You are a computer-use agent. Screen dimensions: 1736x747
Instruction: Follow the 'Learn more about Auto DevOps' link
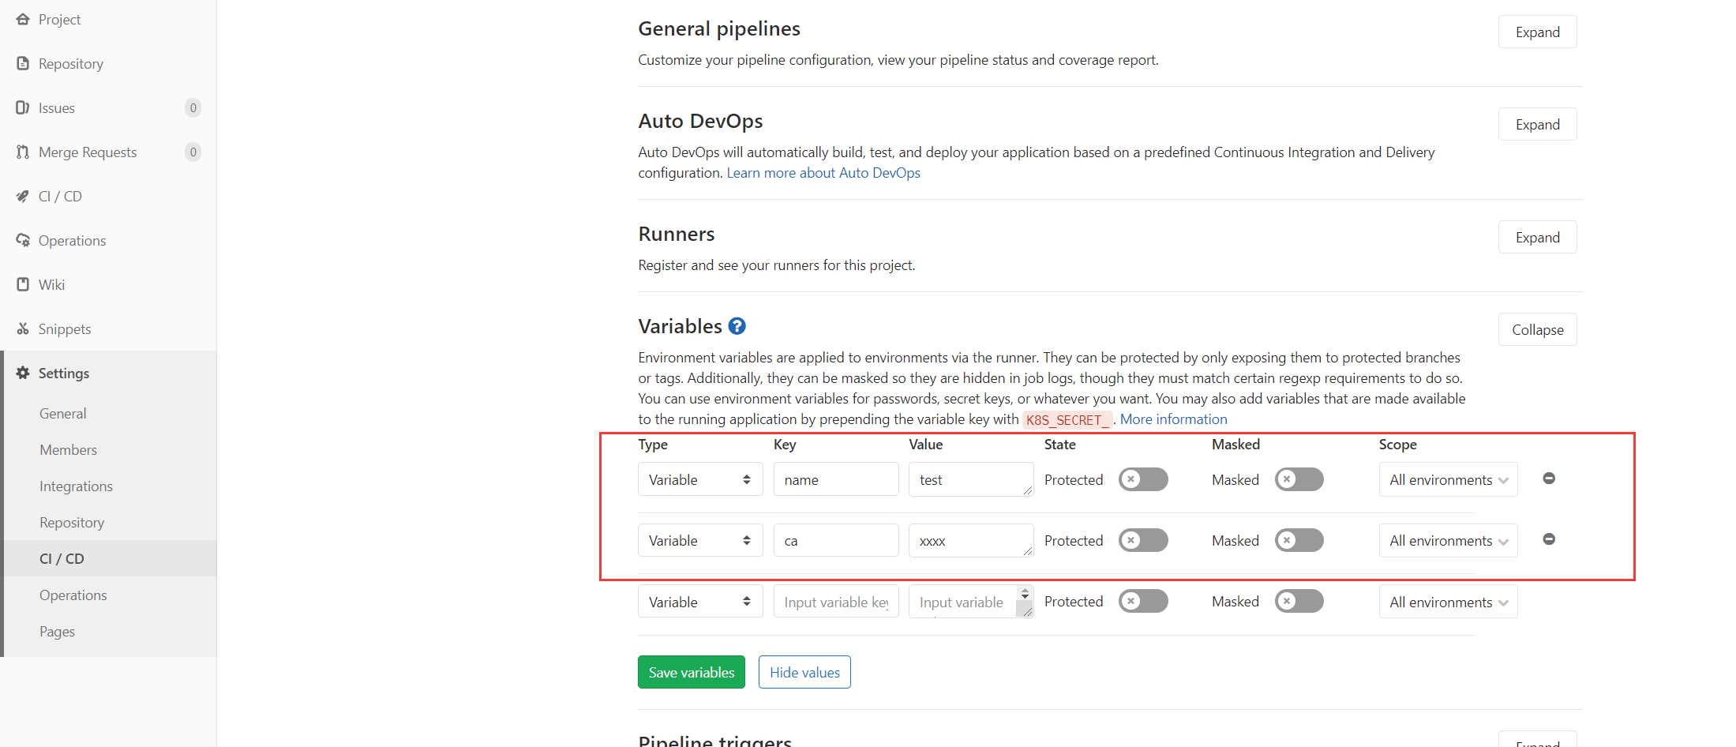point(823,172)
